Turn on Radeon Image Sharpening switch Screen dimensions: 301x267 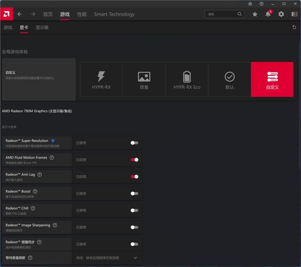135,227
